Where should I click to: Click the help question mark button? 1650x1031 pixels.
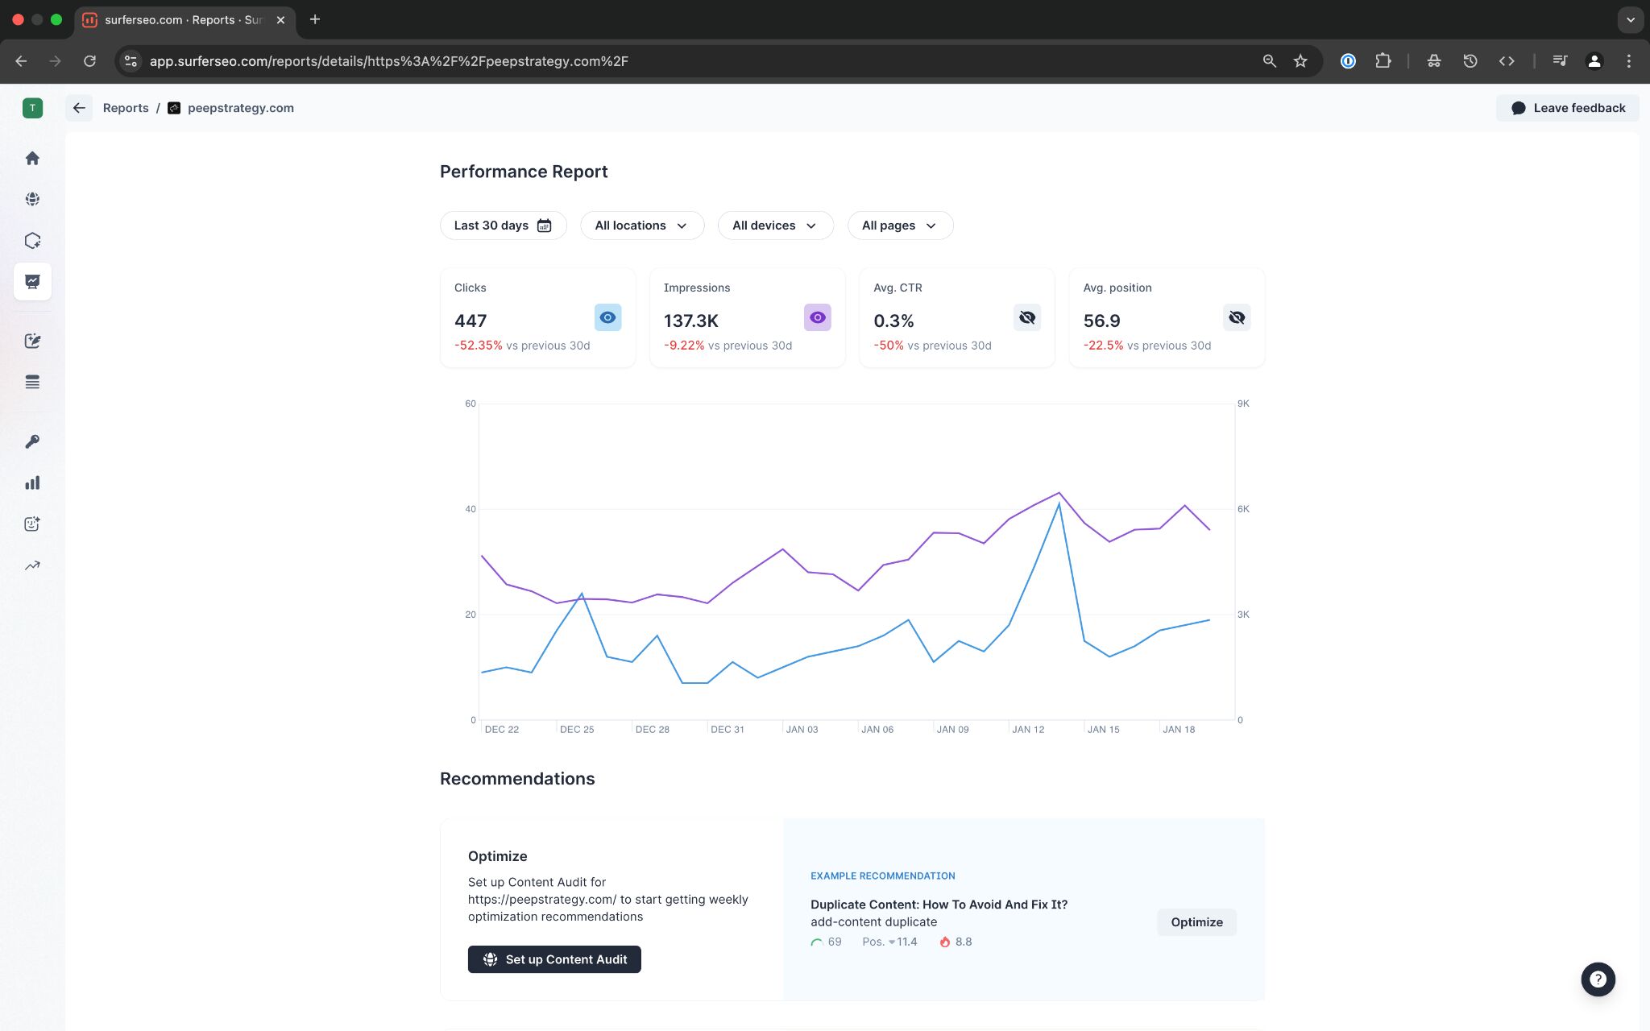(x=1598, y=979)
